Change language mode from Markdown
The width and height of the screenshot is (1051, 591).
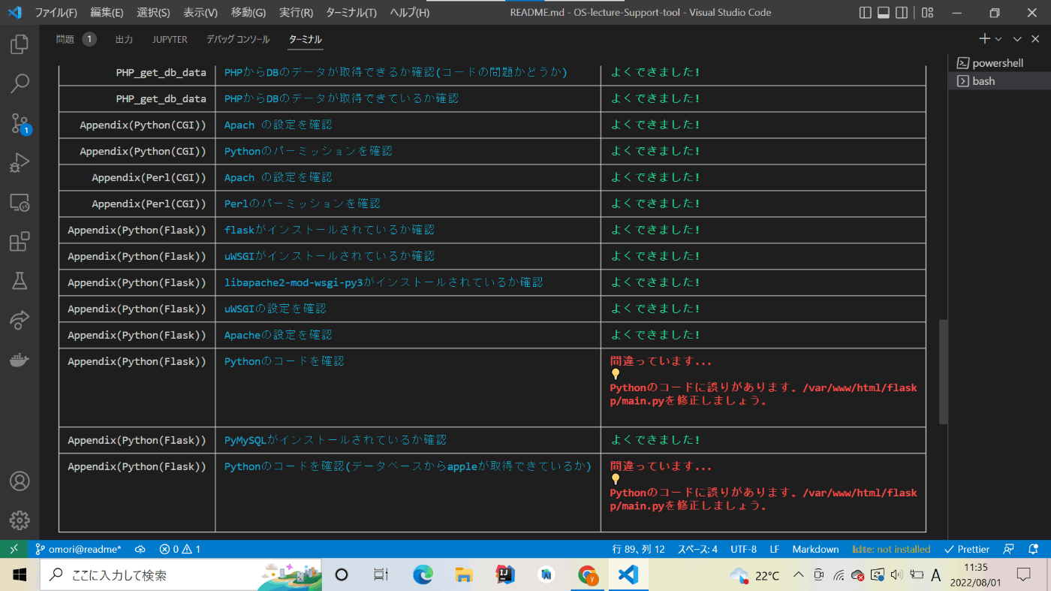point(815,549)
